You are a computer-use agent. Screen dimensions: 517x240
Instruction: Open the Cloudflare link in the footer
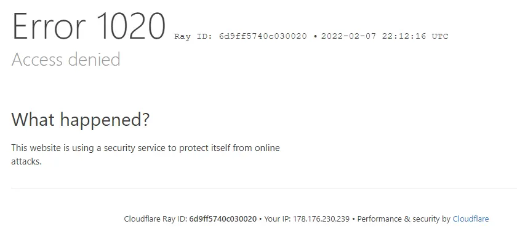[470, 219]
